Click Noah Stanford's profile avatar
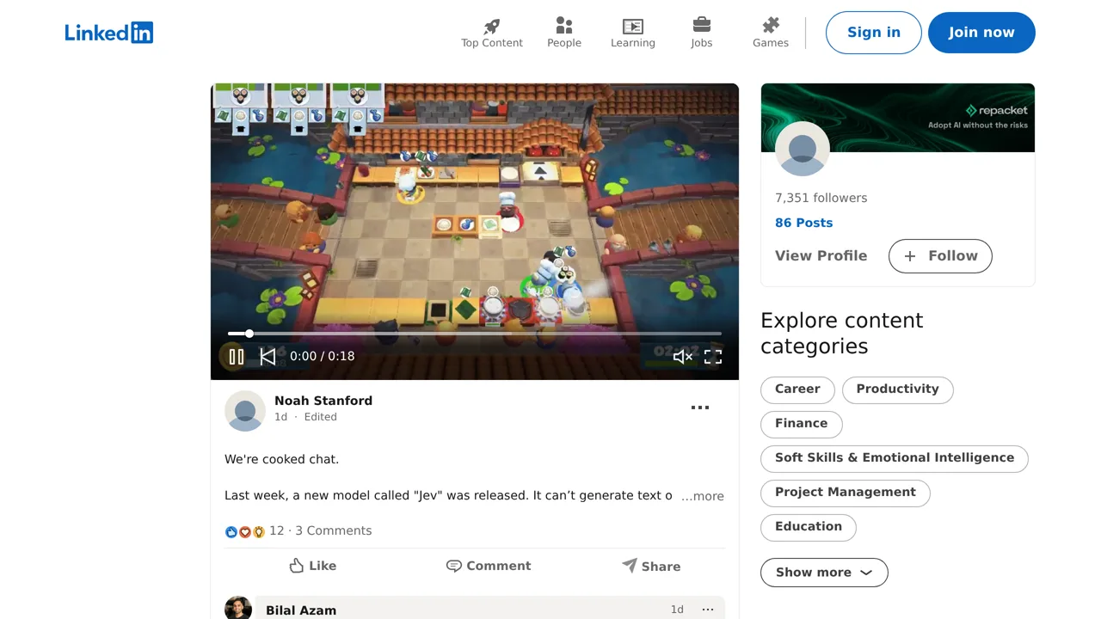Image resolution: width=1101 pixels, height=619 pixels. click(245, 411)
